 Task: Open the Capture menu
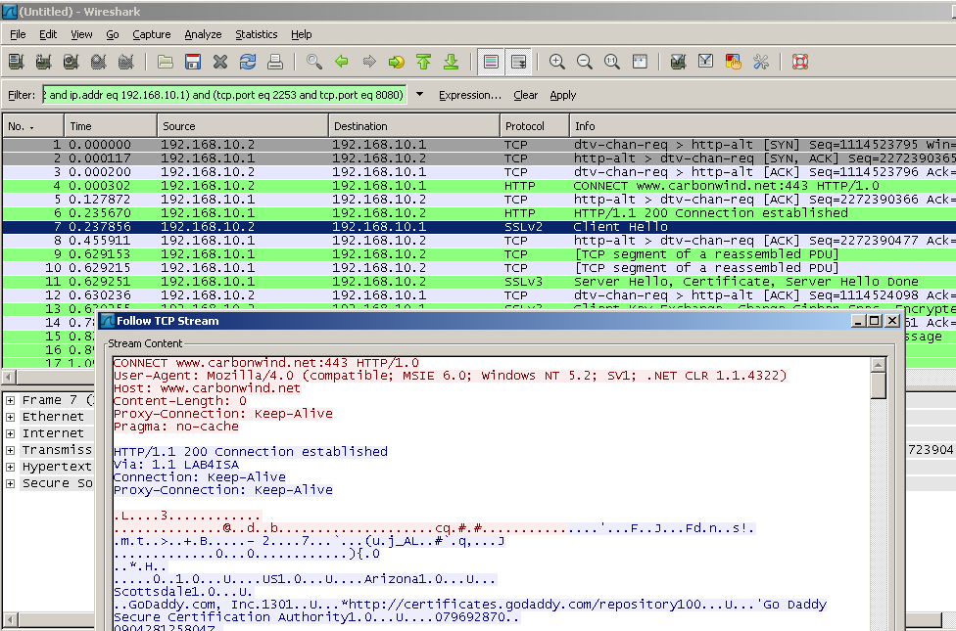pos(151,34)
